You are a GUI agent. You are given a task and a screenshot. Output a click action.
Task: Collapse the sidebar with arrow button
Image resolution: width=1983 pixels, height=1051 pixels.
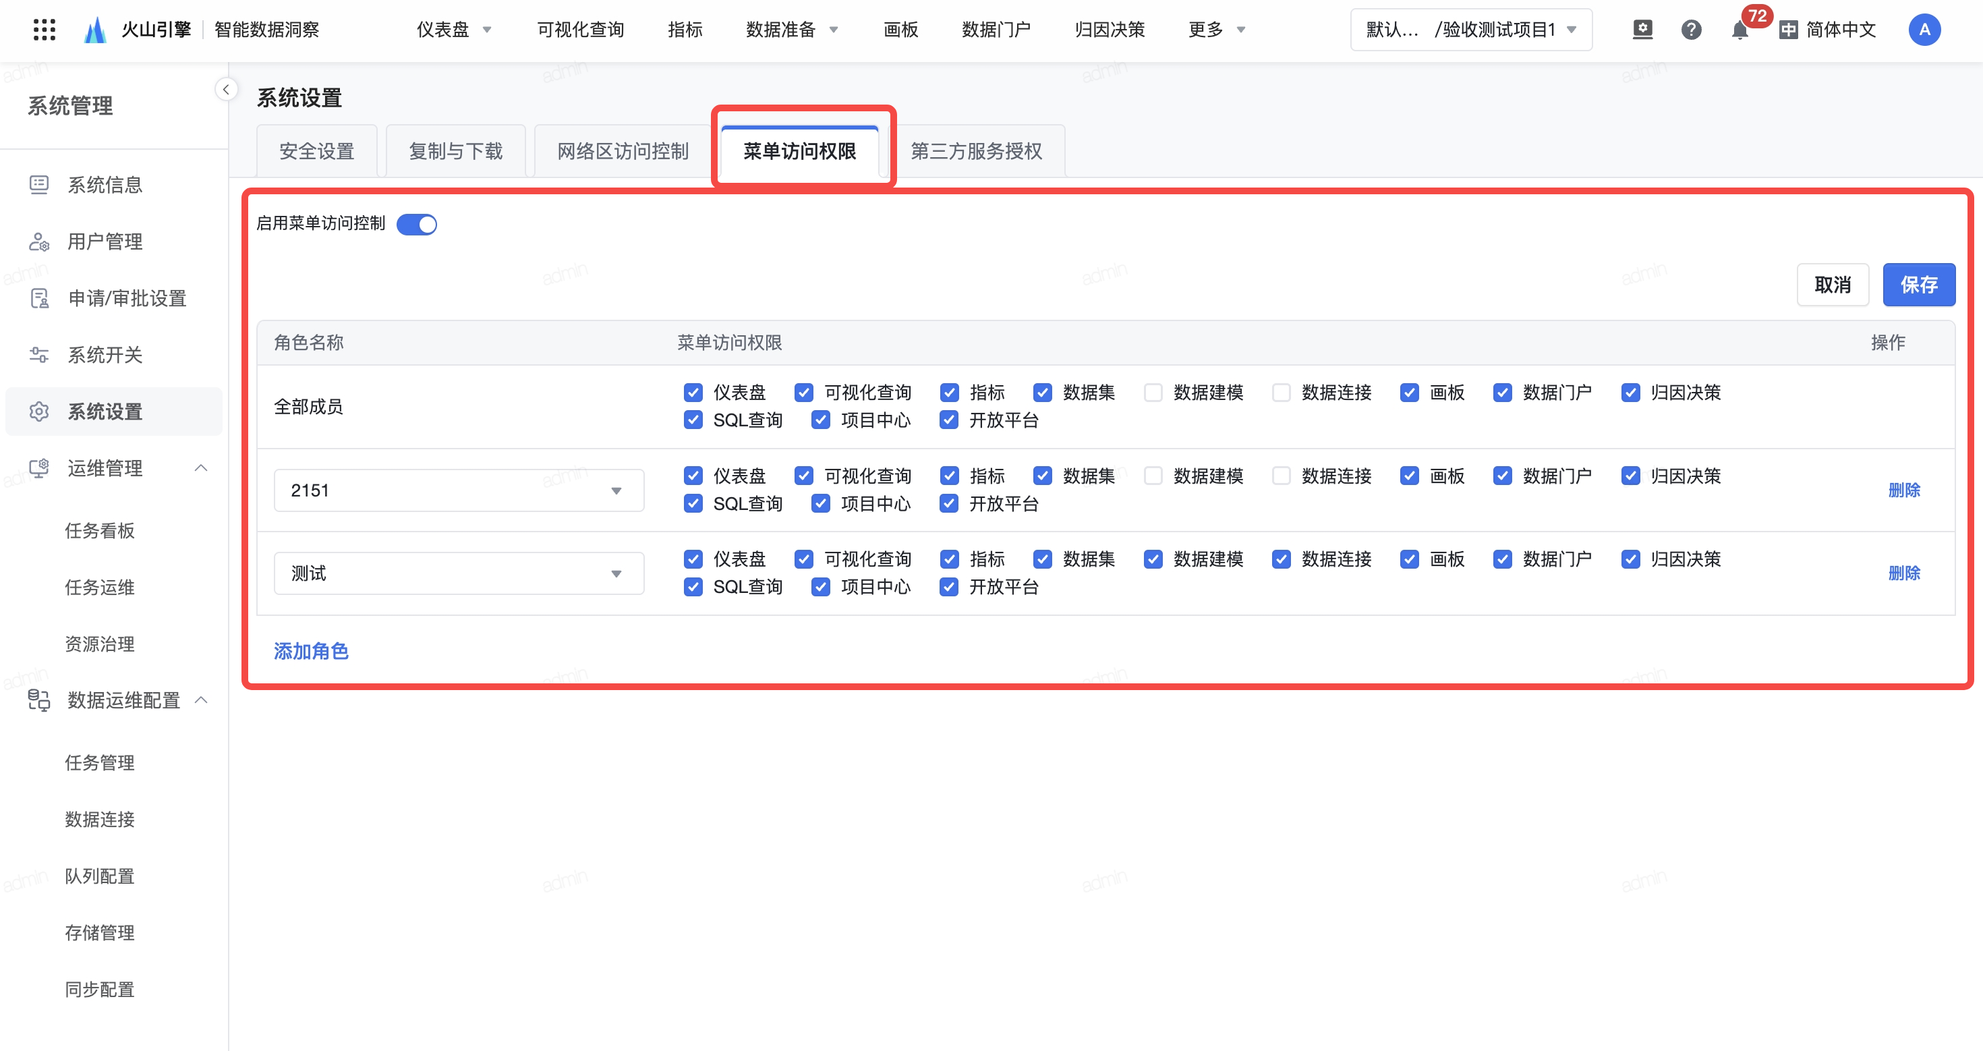[225, 89]
